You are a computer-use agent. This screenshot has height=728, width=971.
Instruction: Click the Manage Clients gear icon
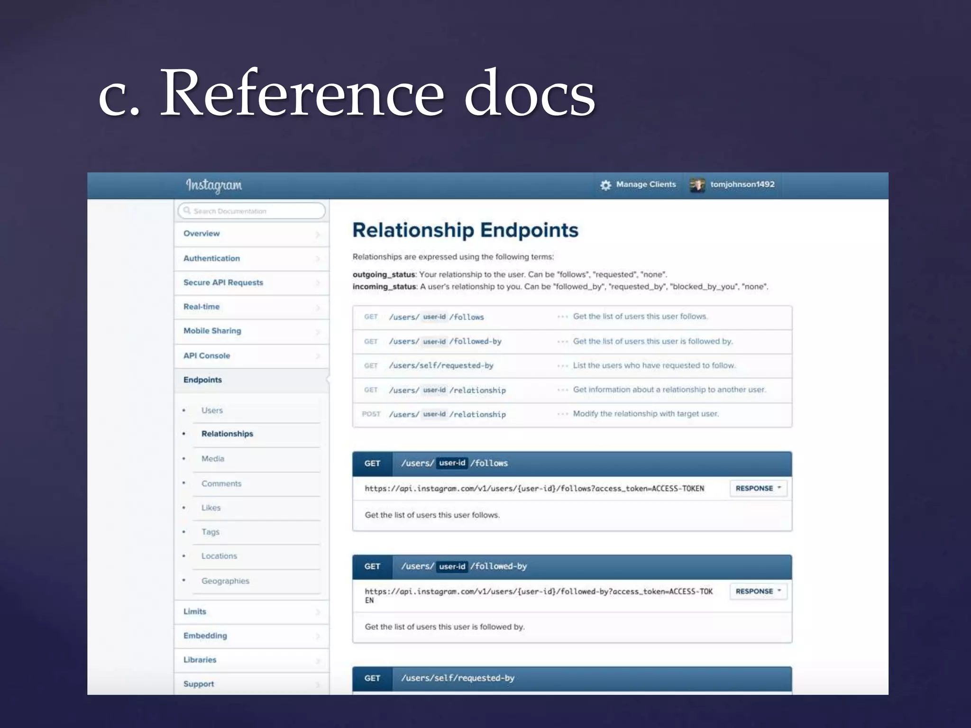[605, 185]
